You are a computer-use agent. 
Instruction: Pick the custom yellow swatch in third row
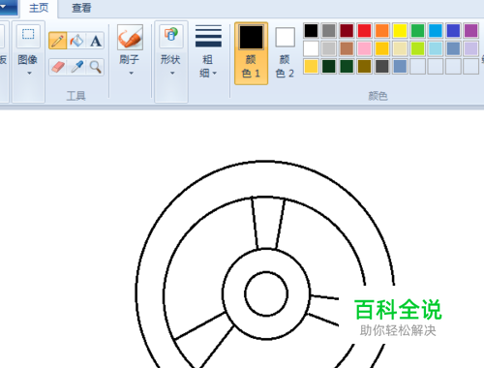[311, 66]
